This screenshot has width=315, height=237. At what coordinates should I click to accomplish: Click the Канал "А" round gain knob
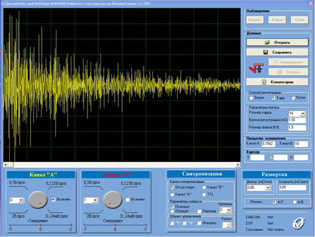pos(38,200)
